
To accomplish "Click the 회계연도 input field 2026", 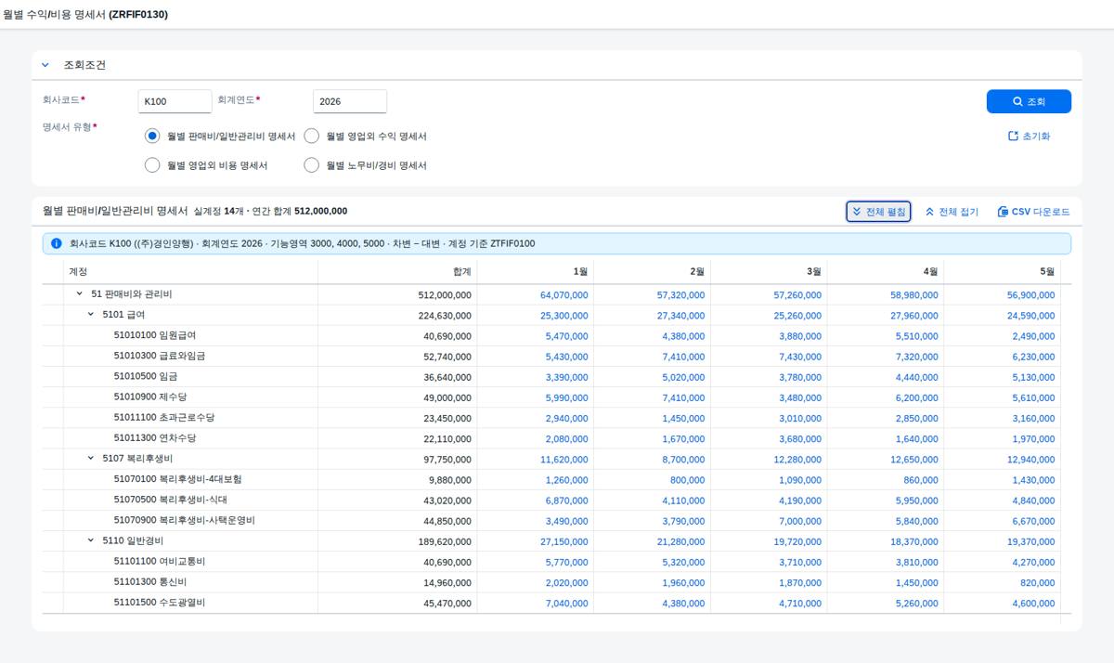I will click(350, 101).
